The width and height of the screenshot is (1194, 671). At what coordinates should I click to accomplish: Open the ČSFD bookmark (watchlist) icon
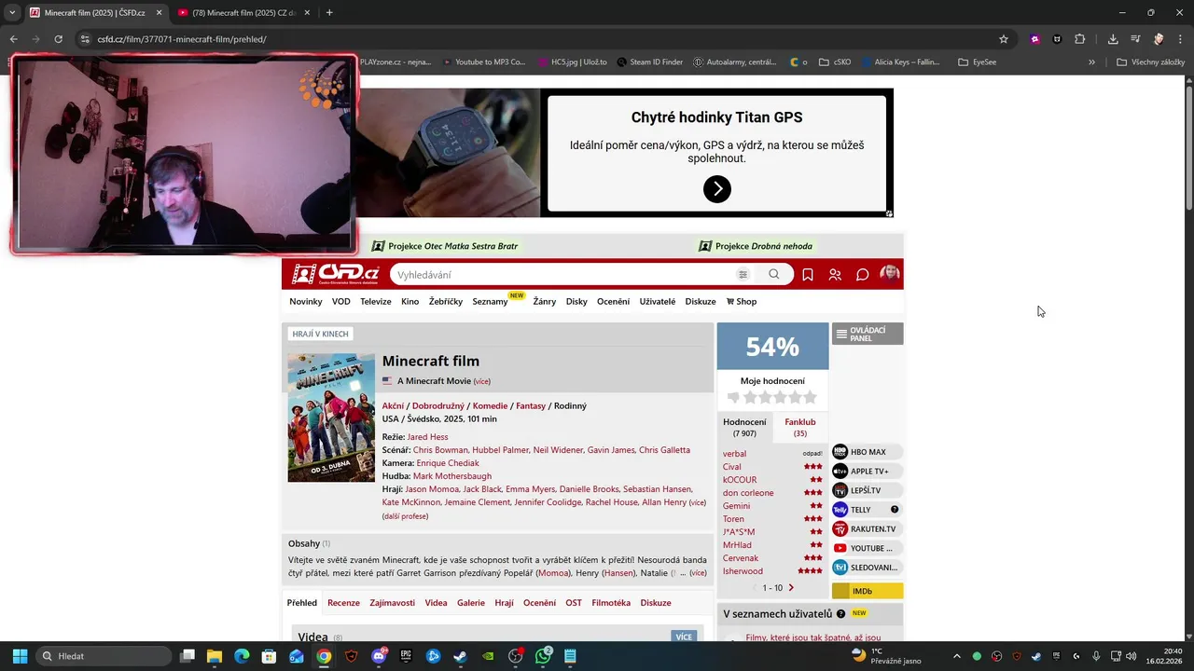point(808,275)
